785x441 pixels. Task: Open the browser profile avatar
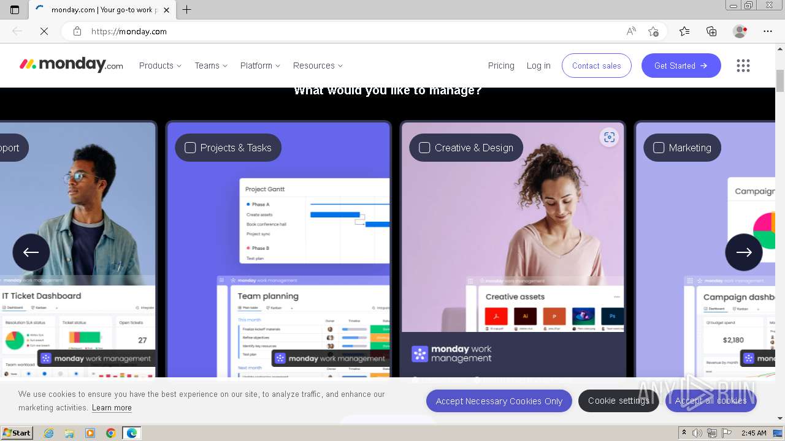tap(740, 31)
